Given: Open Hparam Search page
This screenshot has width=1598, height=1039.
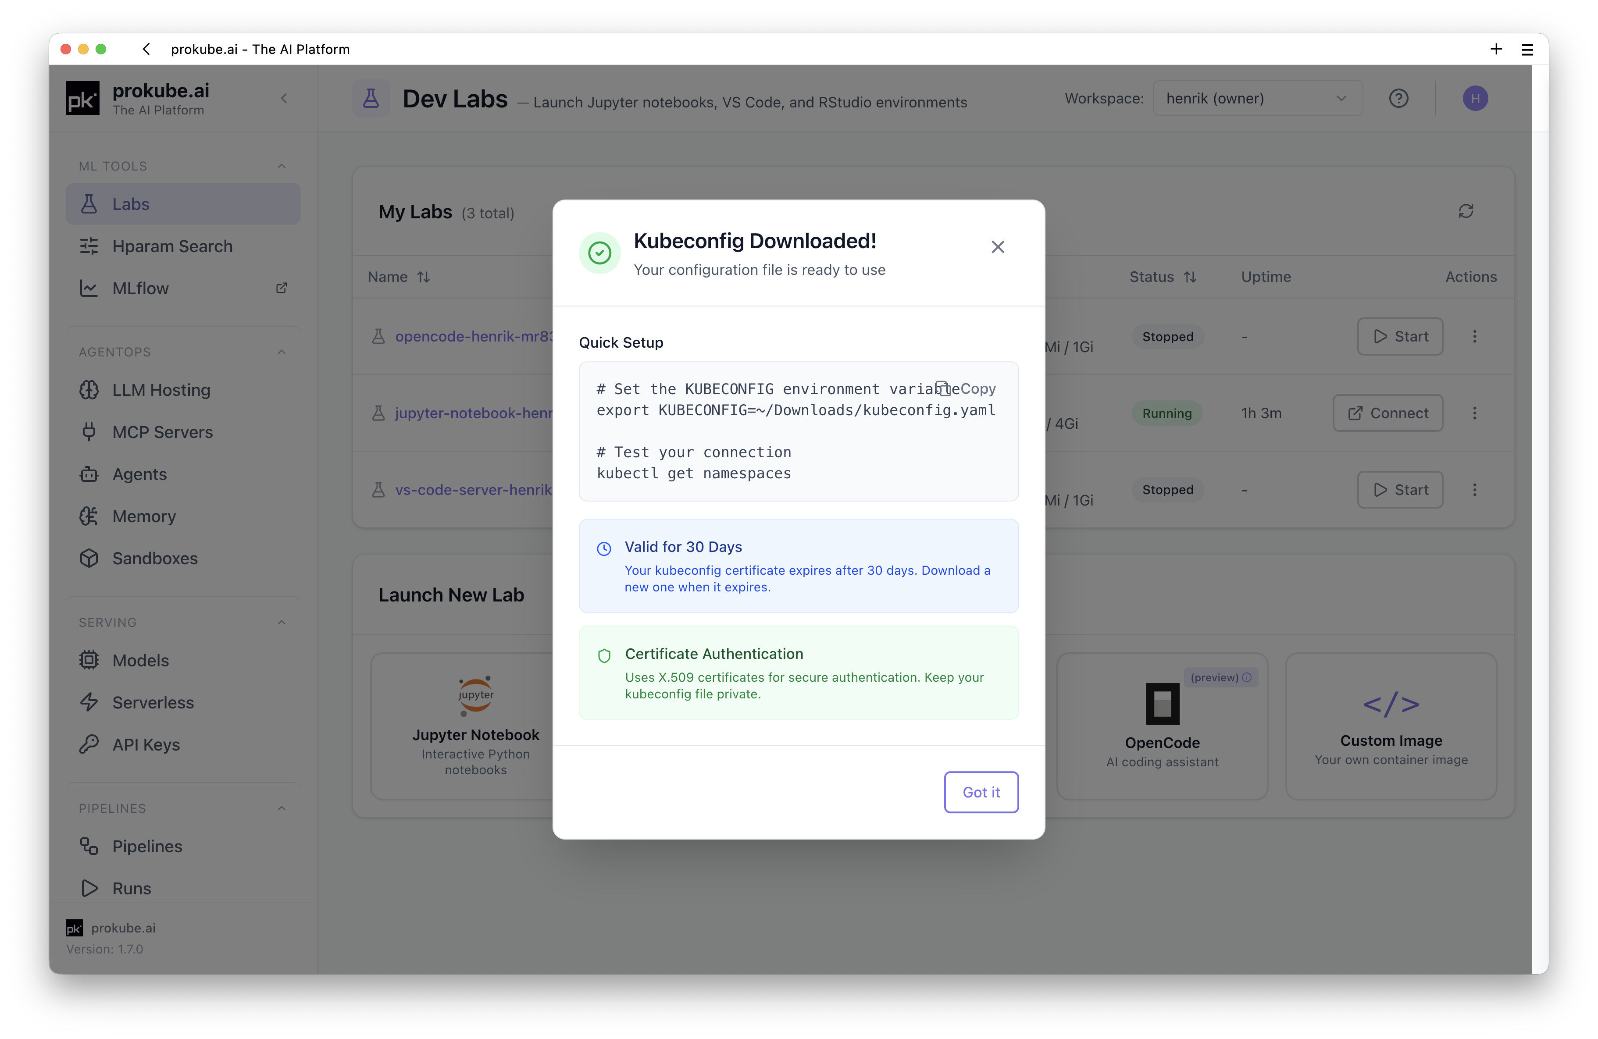Looking at the screenshot, I should 182,246.
